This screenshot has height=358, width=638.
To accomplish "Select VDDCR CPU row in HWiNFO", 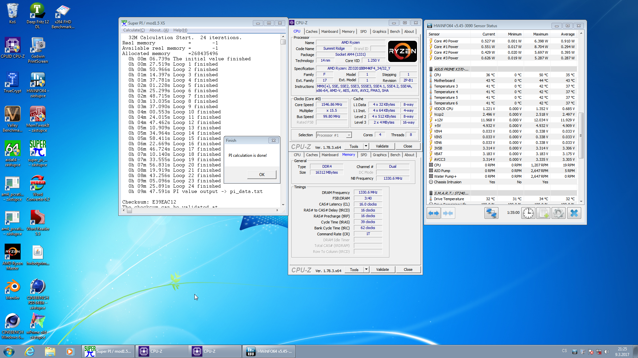I will click(502, 109).
